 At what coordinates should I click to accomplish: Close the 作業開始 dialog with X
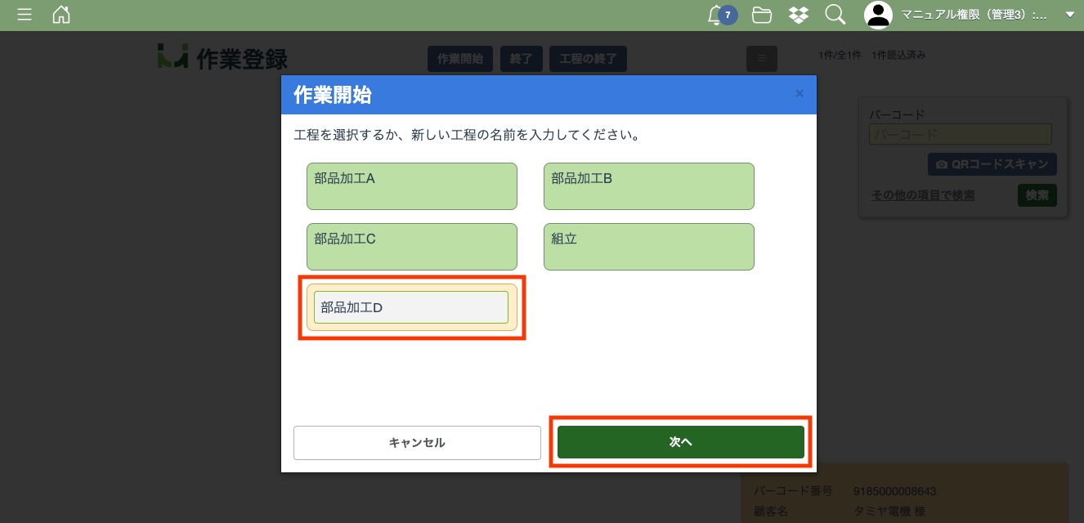tap(800, 94)
